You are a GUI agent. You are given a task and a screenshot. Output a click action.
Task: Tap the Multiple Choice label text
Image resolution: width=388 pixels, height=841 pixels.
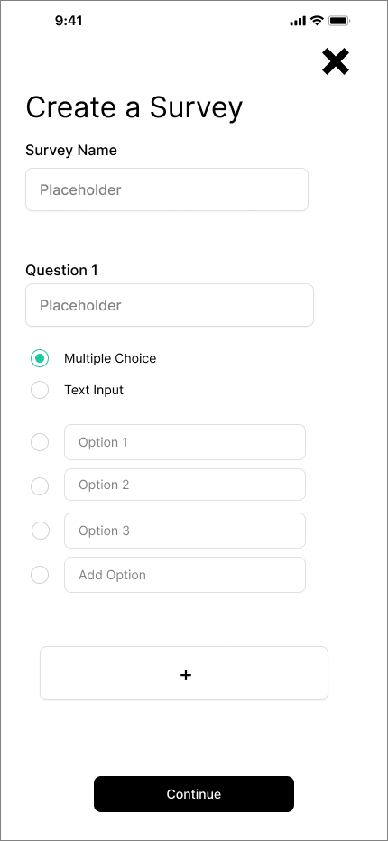110,358
